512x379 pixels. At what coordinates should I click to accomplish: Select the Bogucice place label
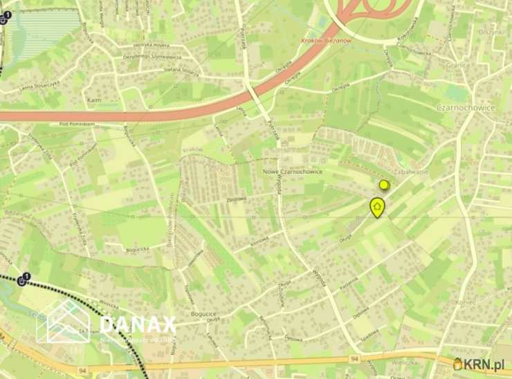click(x=203, y=314)
